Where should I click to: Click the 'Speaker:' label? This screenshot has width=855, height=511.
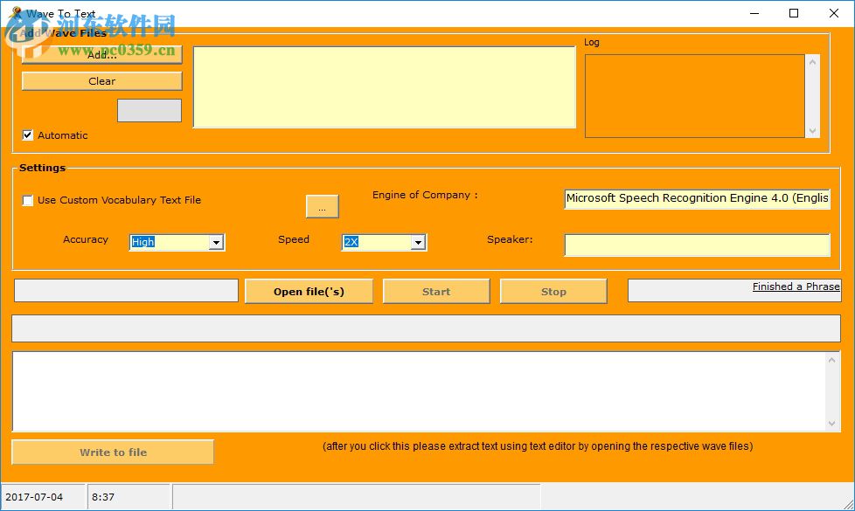pos(510,239)
